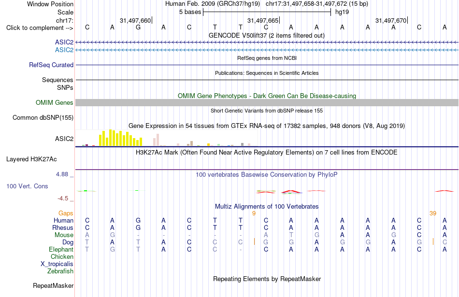Click the H3K27Ac Mark ENCODE title
Screen dimensions: 459x297
(x=267, y=153)
